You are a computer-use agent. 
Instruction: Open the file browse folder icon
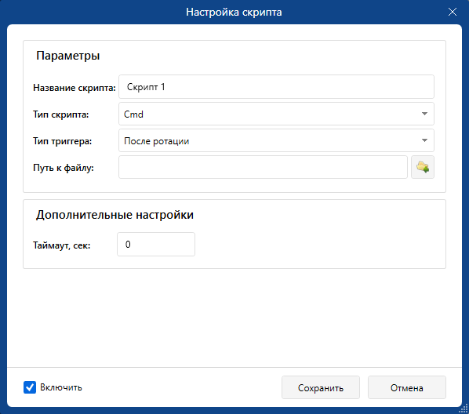tap(423, 167)
